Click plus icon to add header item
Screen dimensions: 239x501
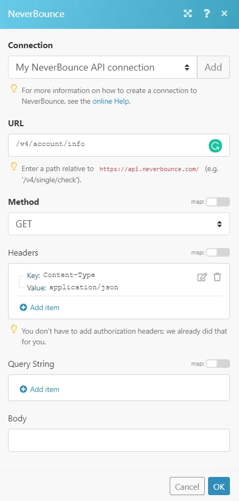(23, 307)
